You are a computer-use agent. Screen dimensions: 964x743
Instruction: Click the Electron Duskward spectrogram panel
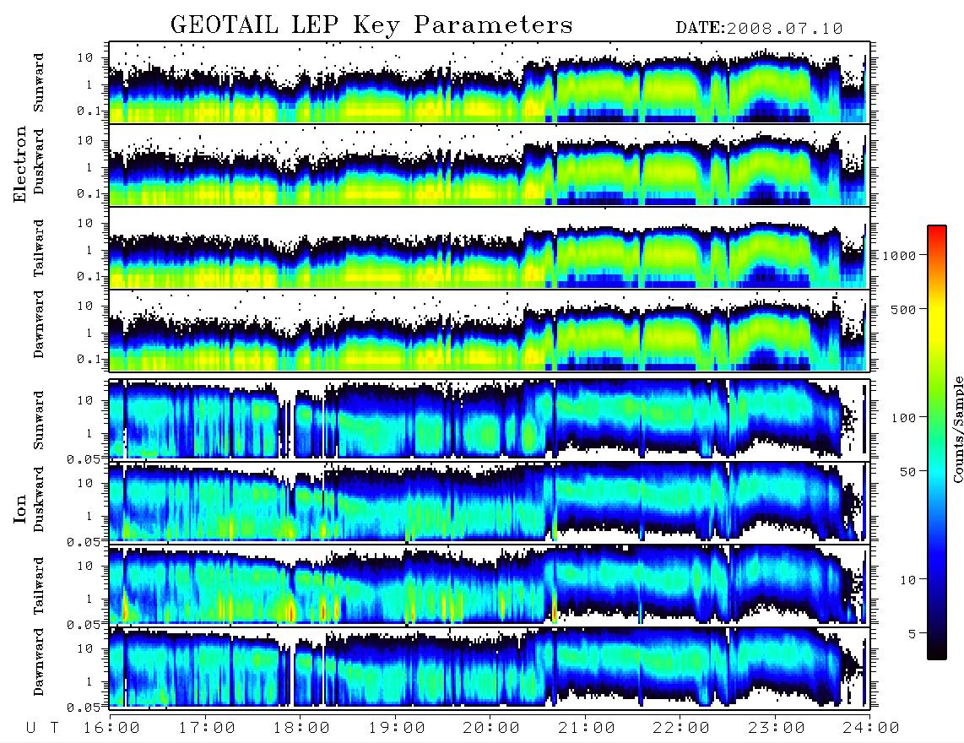[x=490, y=165]
